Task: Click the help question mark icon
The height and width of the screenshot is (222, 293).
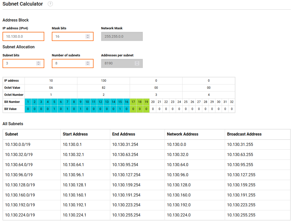Action: (50, 4)
